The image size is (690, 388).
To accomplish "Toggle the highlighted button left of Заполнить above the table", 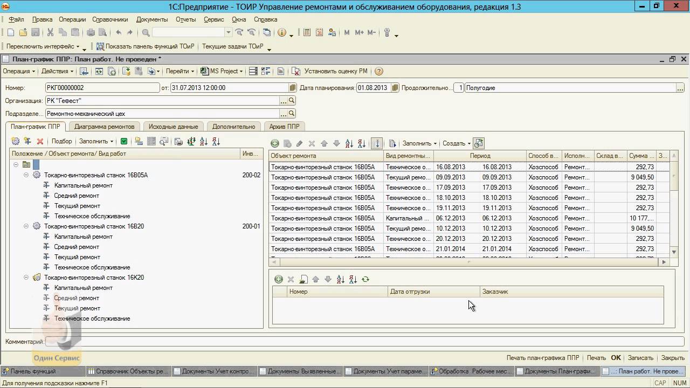I will coord(377,144).
